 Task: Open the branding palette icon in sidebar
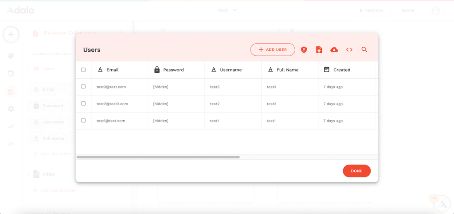pos(11,56)
